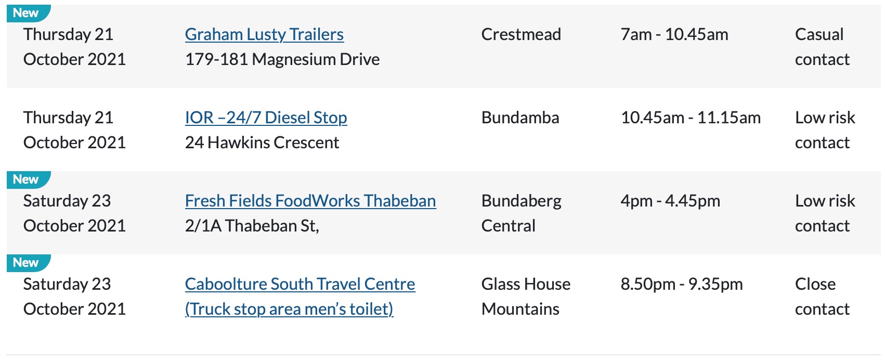Click the Casual contact type cell
The width and height of the screenshot is (885, 360).
(822, 47)
